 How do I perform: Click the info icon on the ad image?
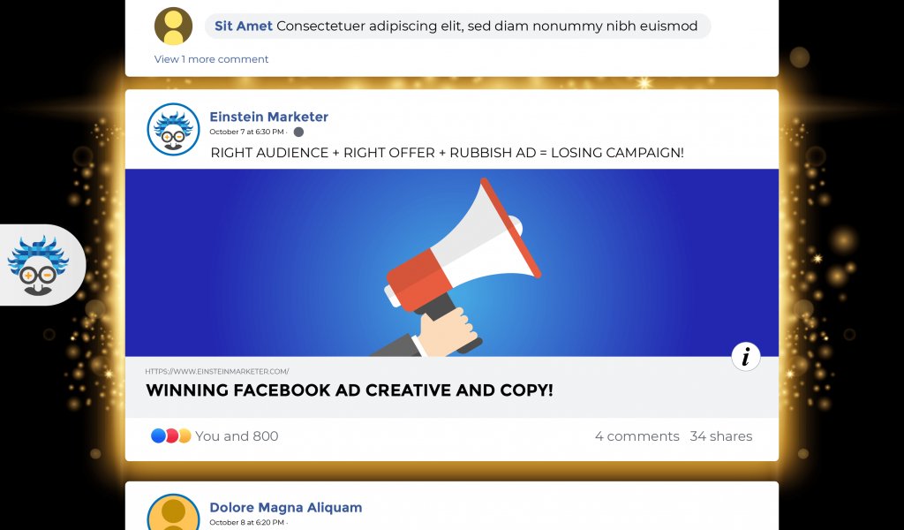tap(746, 357)
